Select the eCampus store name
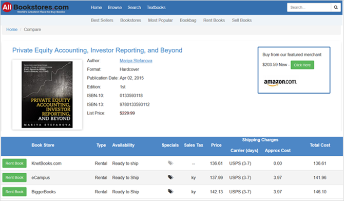 click(x=41, y=177)
